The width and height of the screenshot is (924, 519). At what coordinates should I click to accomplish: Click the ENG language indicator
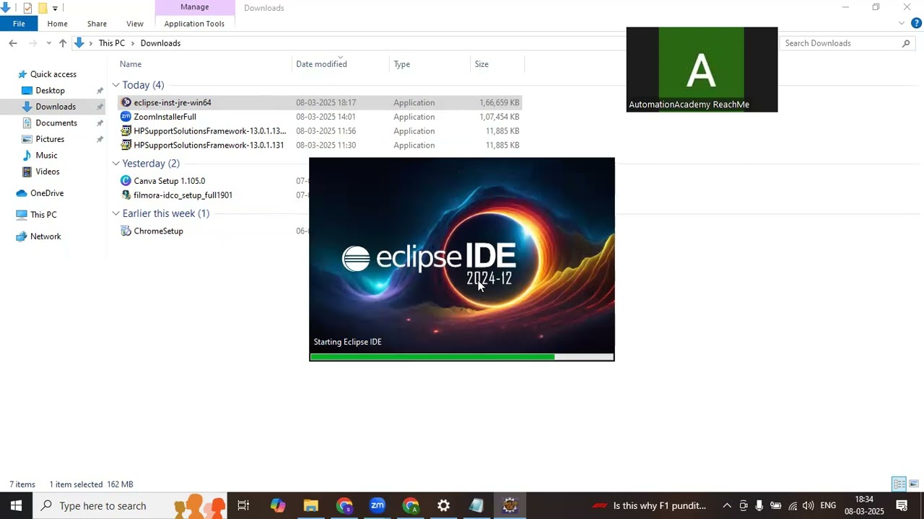pyautogui.click(x=828, y=505)
